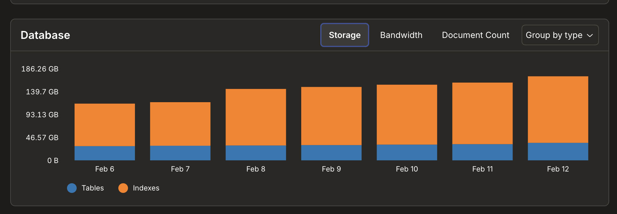Click the orange Indexes legend dot

[123, 188]
